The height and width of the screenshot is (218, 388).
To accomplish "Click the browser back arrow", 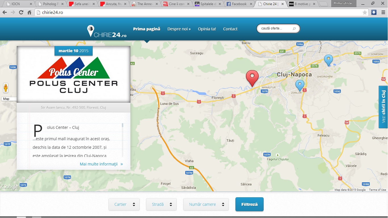I will 5,12.
